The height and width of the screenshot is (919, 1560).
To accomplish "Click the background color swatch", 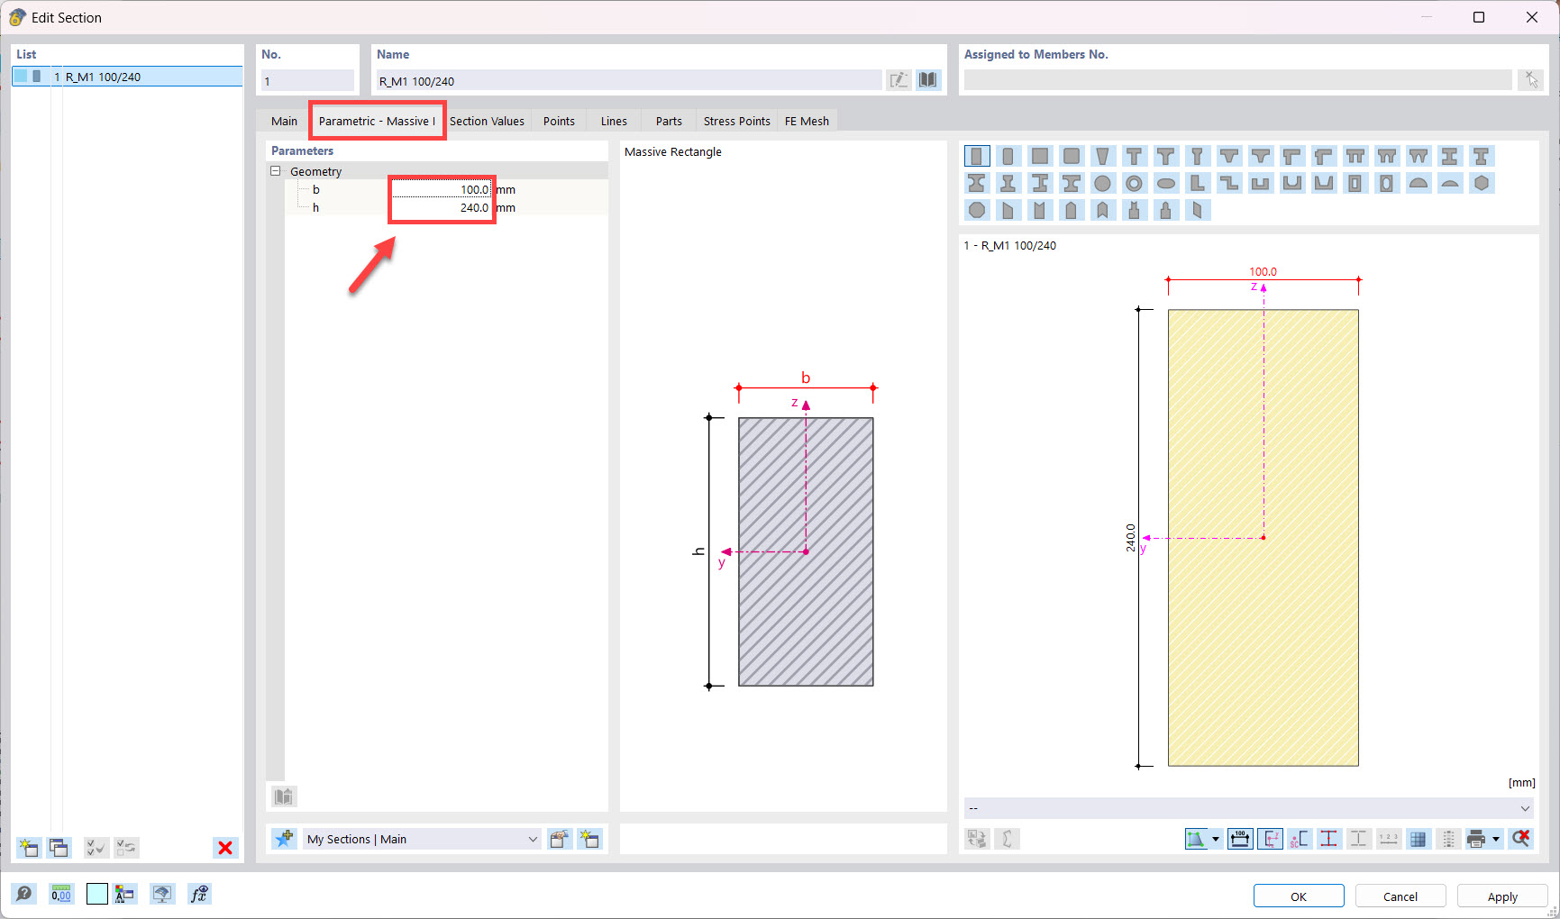I will 96,894.
